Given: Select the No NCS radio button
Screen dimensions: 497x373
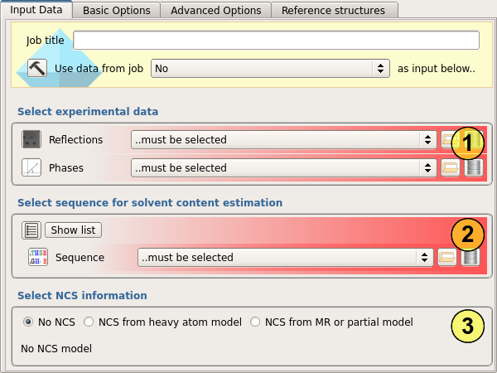Looking at the screenshot, I should [x=28, y=322].
